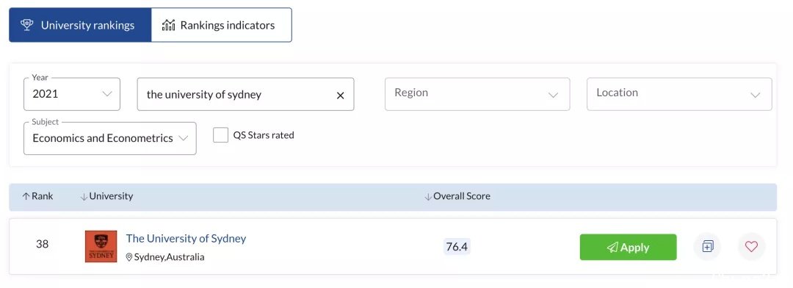Click the green Apply button

pos(628,247)
